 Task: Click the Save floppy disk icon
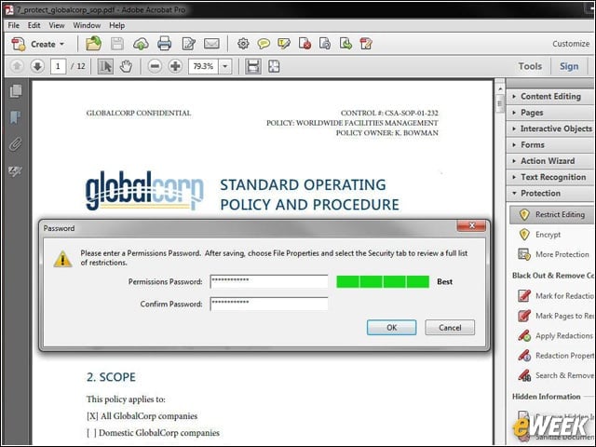[117, 44]
